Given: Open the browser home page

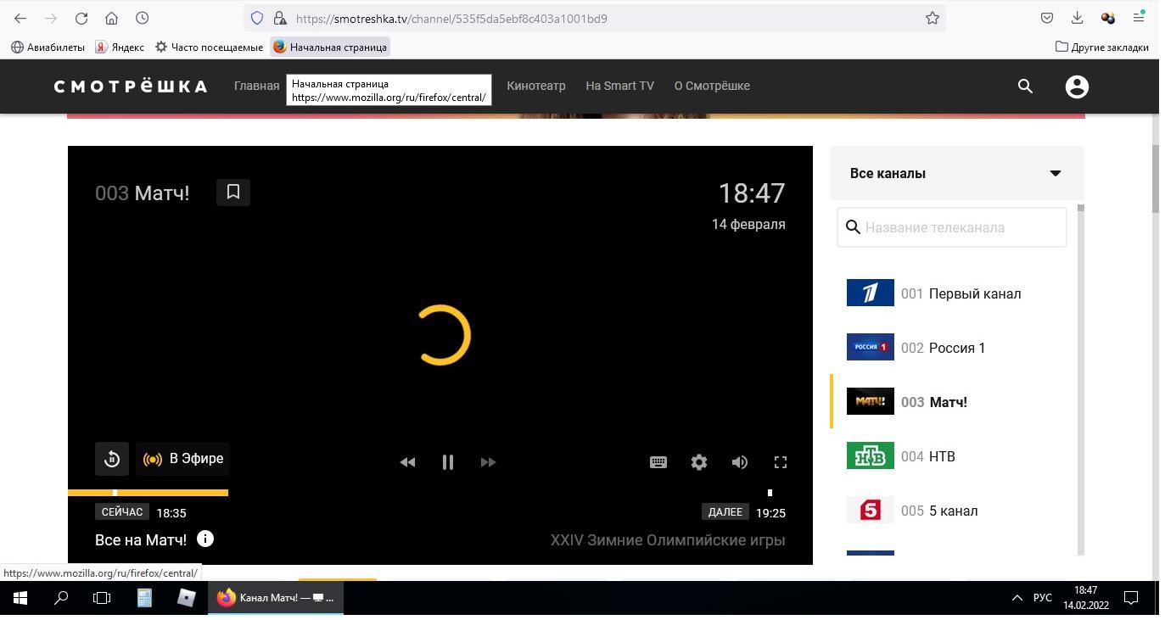Looking at the screenshot, I should click(x=111, y=18).
